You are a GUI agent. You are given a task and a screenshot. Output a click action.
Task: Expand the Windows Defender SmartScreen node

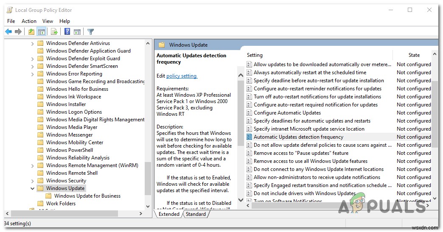point(32,66)
